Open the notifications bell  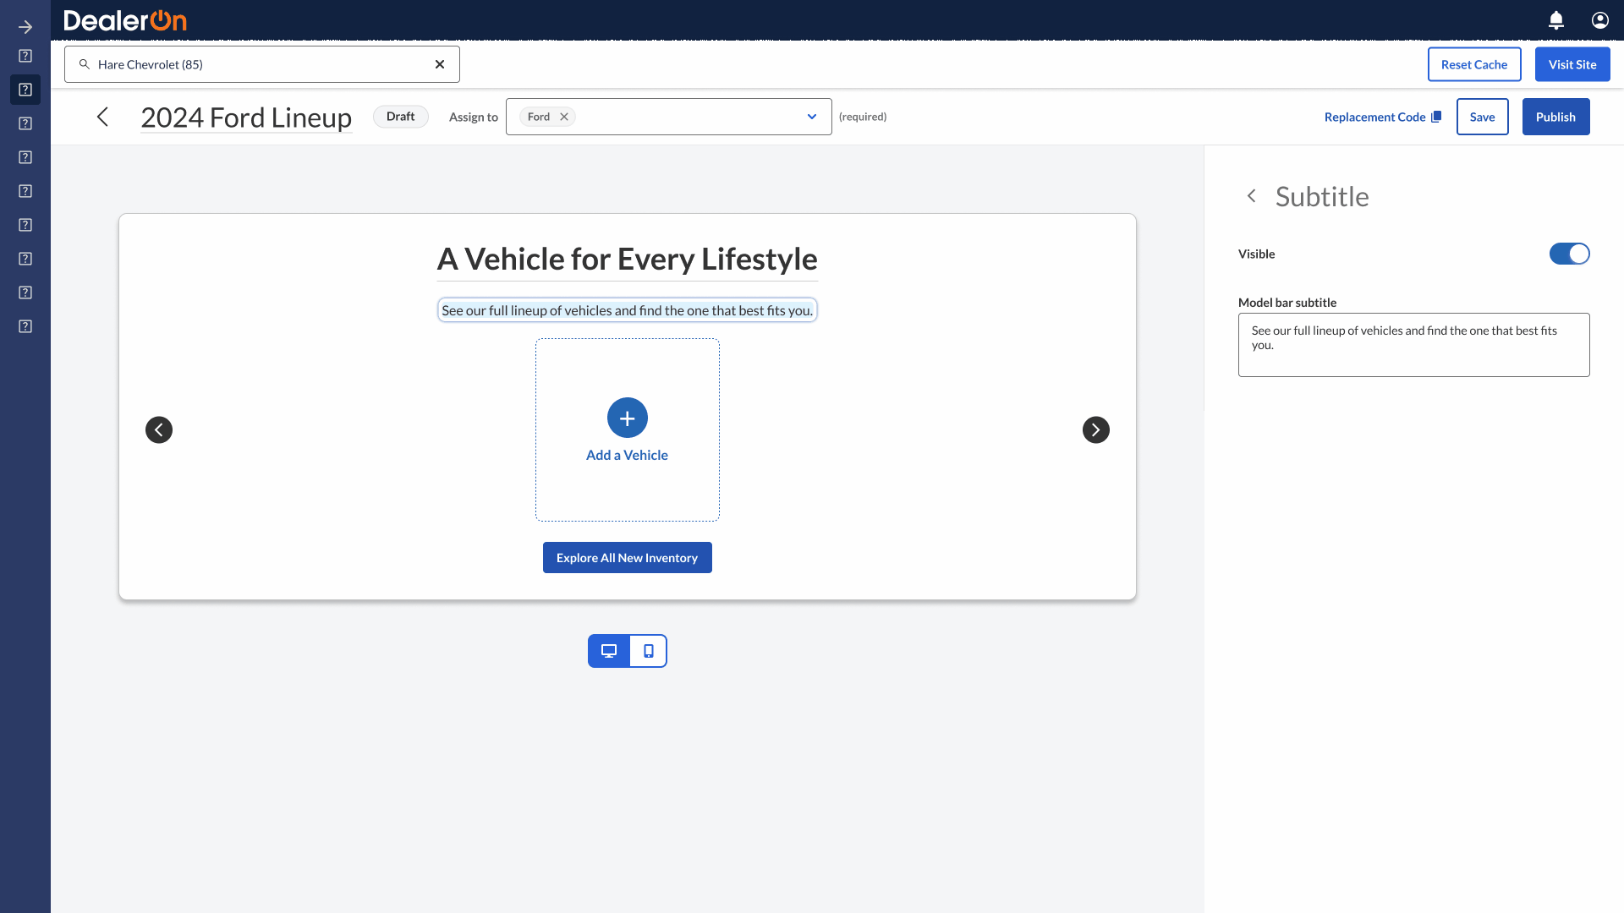pyautogui.click(x=1556, y=20)
